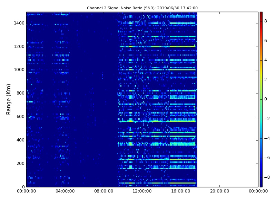Click the 20:00:00 time axis label
276x207 pixels.
(x=219, y=191)
